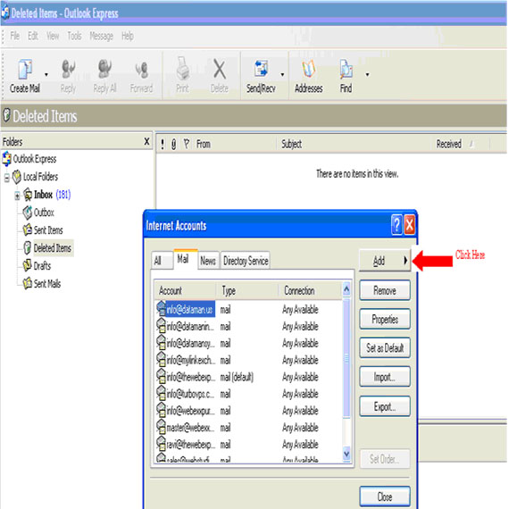Open the Tools menu
The width and height of the screenshot is (509, 509).
pyautogui.click(x=74, y=36)
